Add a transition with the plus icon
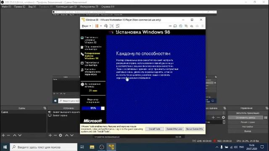 [213, 117]
